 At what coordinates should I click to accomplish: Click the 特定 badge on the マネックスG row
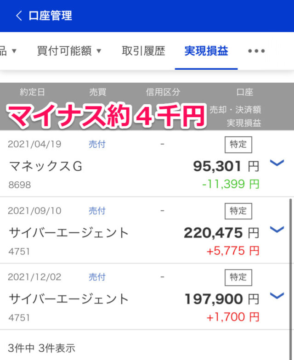(238, 145)
